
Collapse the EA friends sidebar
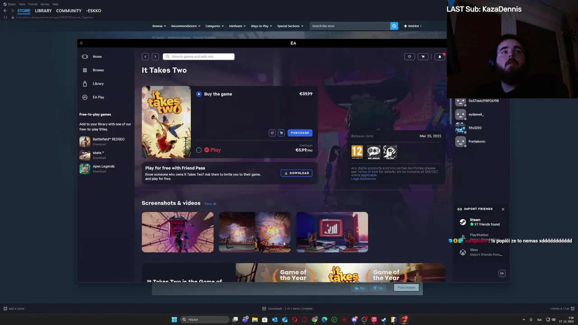pos(502,273)
